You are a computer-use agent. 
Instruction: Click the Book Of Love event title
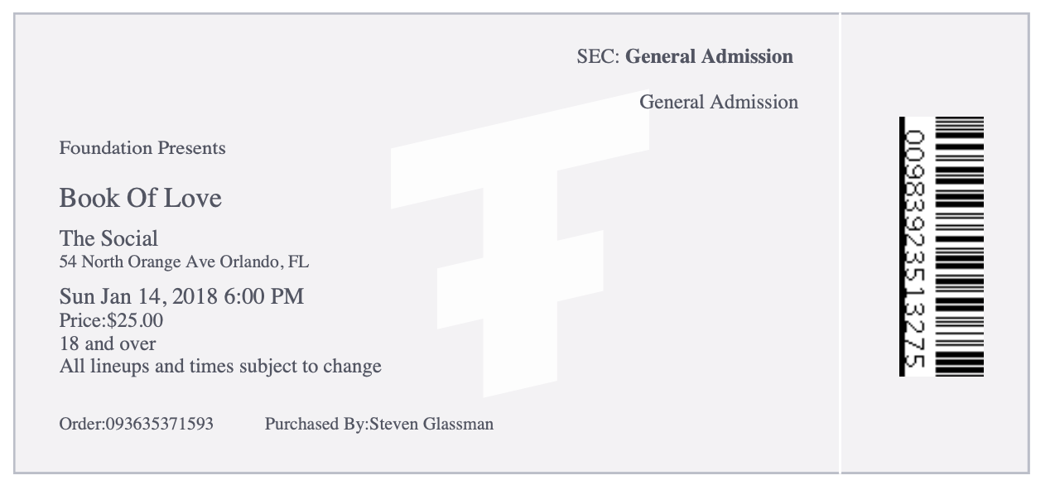(141, 198)
